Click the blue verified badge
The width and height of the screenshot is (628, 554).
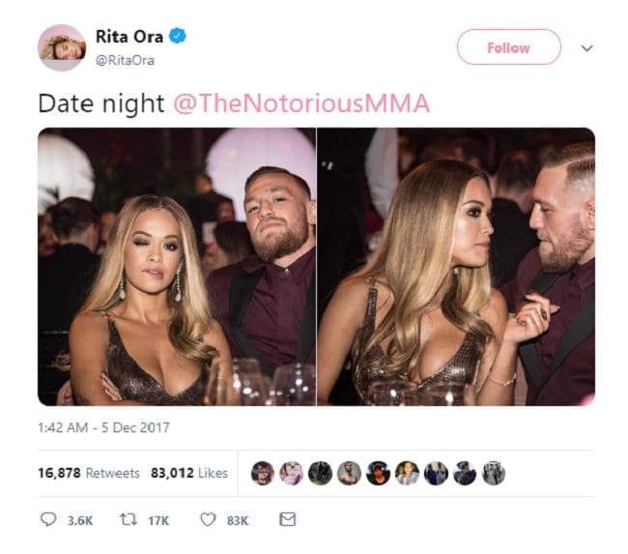[178, 36]
